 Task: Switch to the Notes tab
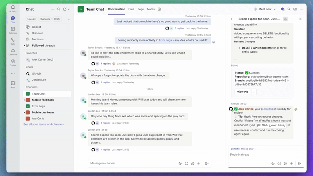[151, 9]
